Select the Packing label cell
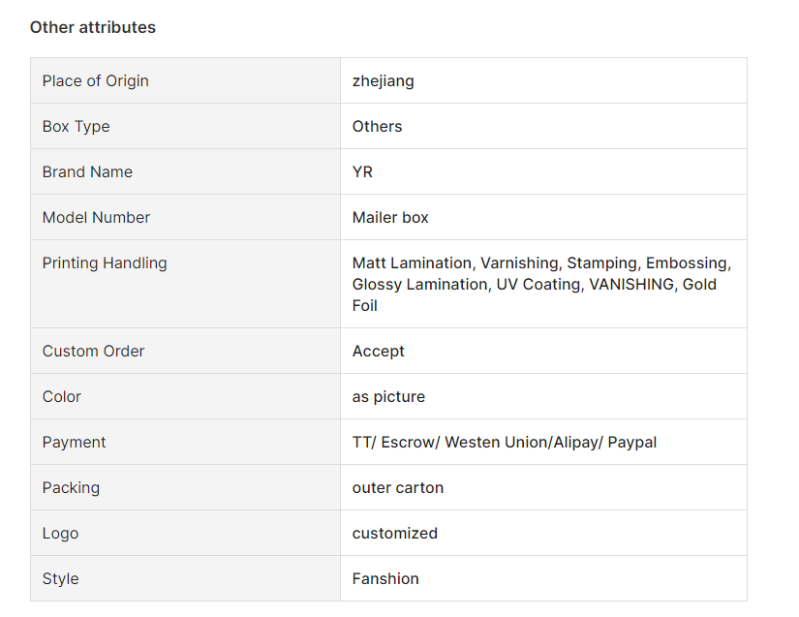The height and width of the screenshot is (617, 799). click(186, 487)
